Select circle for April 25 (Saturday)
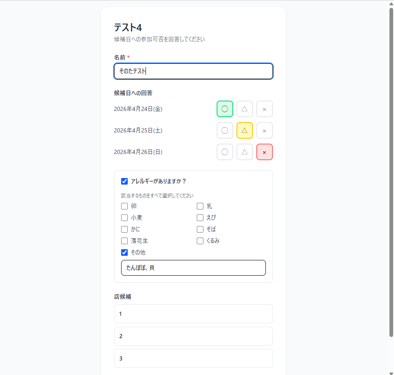This screenshot has width=394, height=375. 225,130
